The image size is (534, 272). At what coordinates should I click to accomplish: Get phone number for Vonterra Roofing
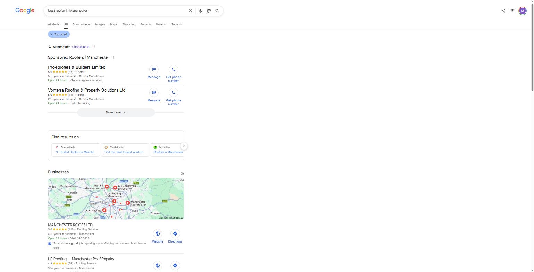(173, 97)
